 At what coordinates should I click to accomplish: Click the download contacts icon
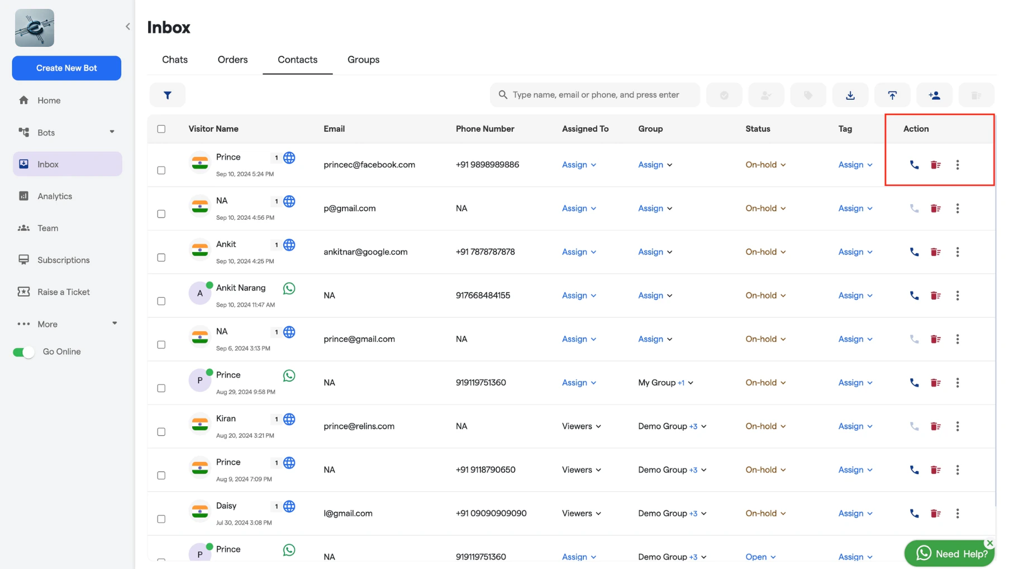tap(850, 95)
